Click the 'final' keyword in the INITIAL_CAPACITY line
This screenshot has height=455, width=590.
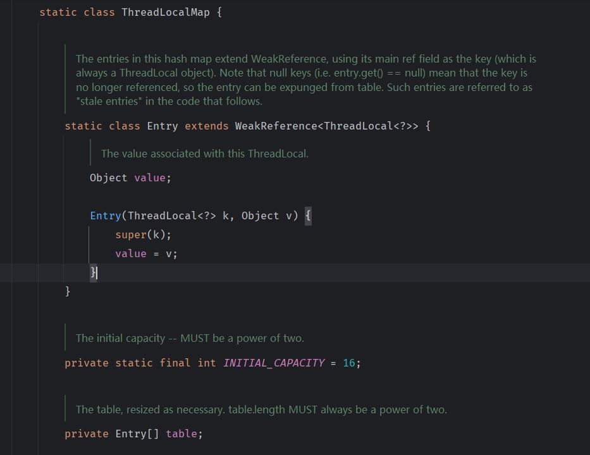pyautogui.click(x=175, y=363)
